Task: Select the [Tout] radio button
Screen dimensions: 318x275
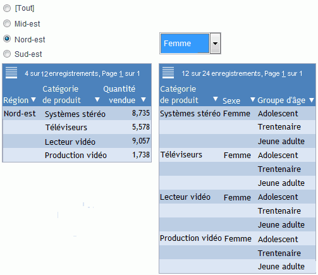Action: click(7, 8)
